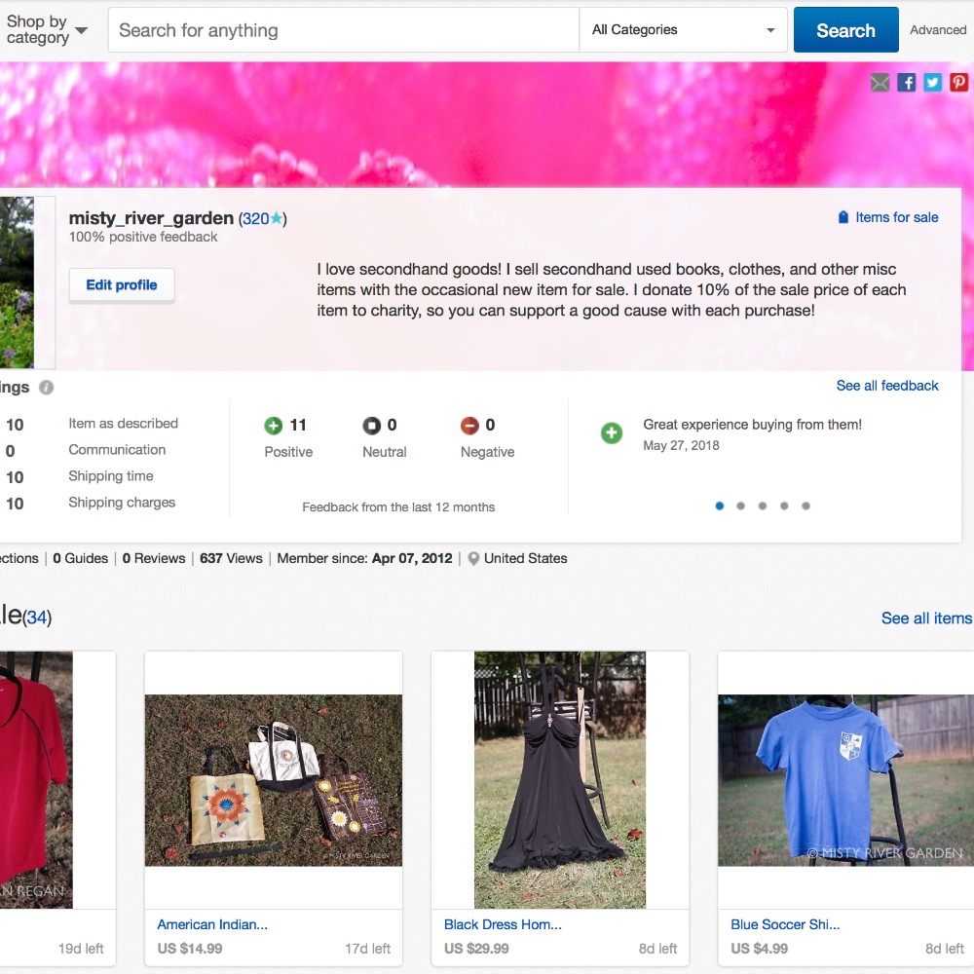Click 0 Guides text

click(80, 558)
